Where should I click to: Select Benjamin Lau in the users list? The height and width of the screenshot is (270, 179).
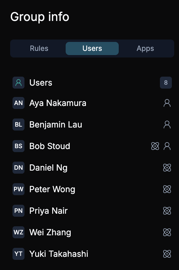pyautogui.click(x=56, y=125)
